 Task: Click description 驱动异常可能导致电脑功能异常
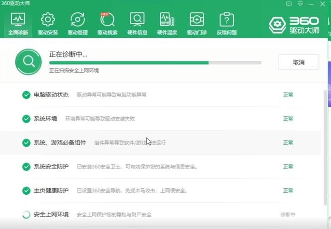click(x=112, y=95)
